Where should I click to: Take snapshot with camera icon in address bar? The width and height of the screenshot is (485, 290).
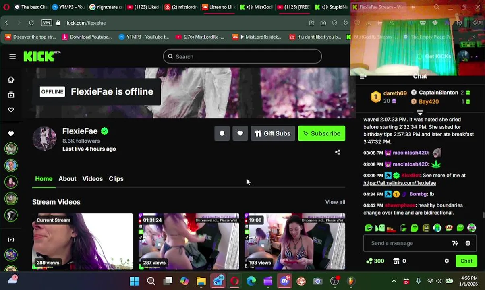(x=323, y=23)
